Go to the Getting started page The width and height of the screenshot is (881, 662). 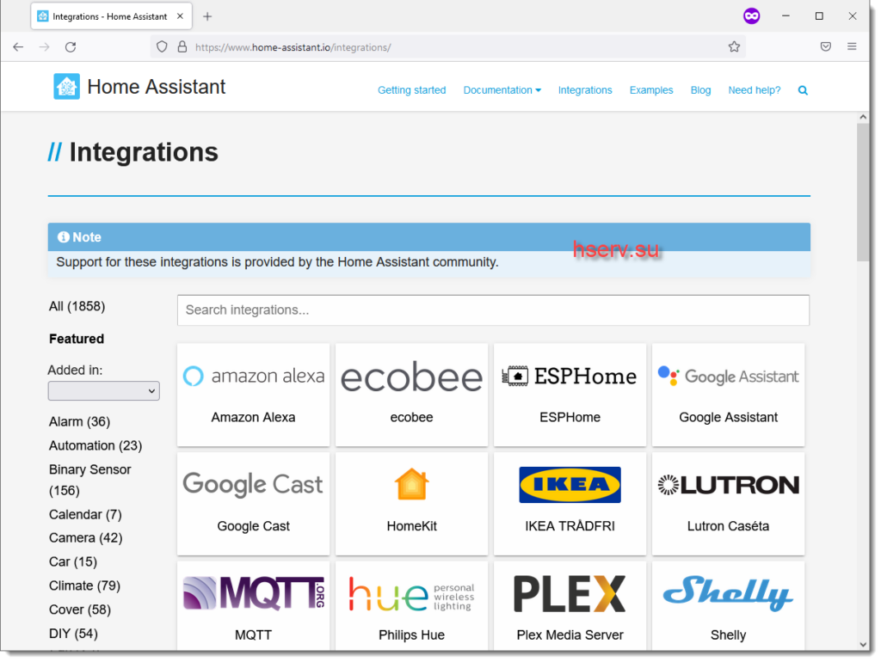(411, 90)
